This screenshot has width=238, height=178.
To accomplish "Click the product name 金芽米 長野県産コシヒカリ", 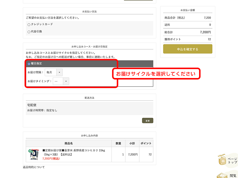I will point(74,150).
